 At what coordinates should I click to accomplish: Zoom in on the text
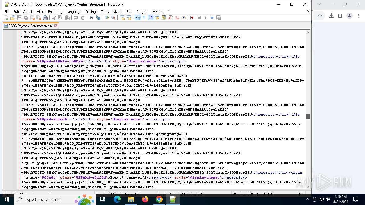(107, 18)
